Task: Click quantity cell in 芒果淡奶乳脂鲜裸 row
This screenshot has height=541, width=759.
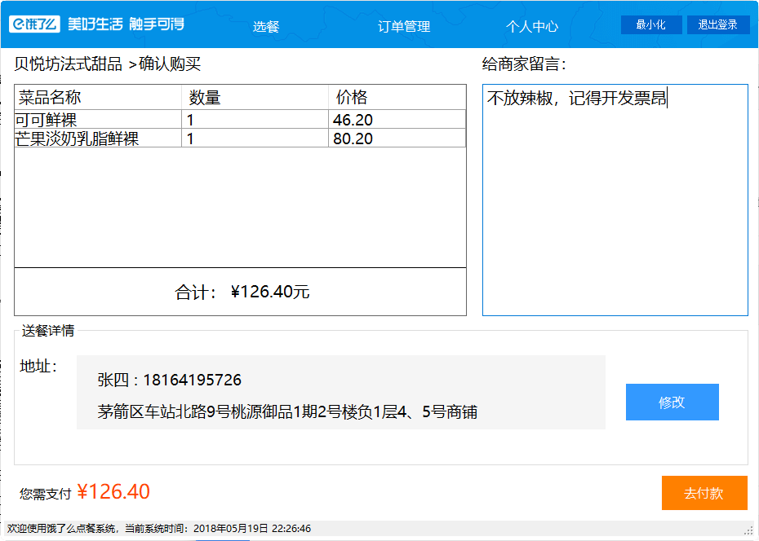Action: pos(255,139)
